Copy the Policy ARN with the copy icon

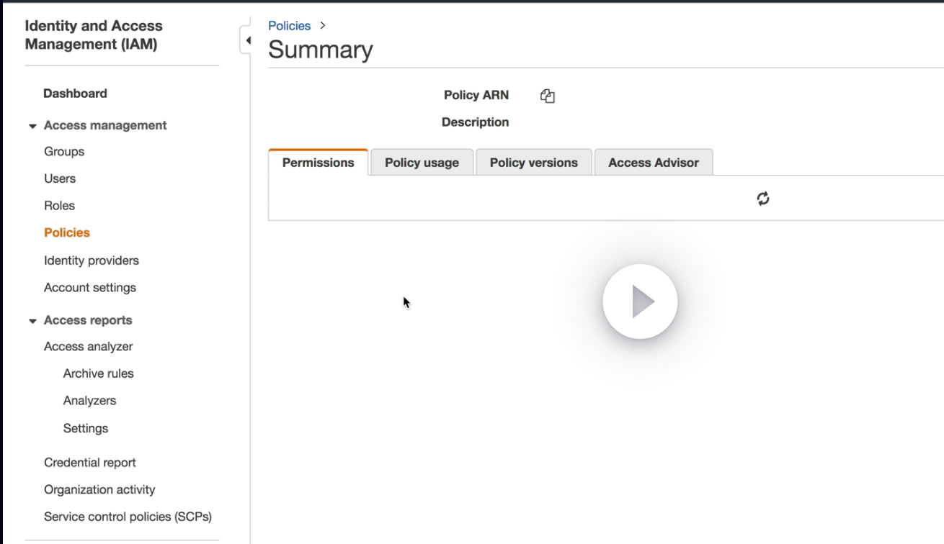coord(548,96)
